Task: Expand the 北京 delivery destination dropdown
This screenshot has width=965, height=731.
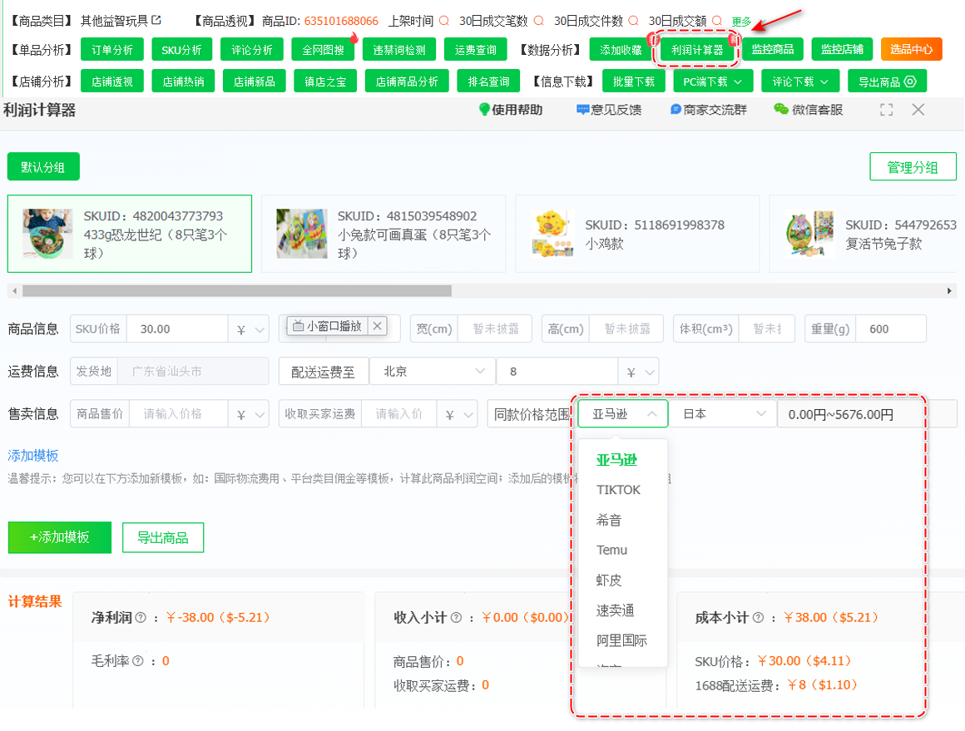Action: [x=431, y=372]
